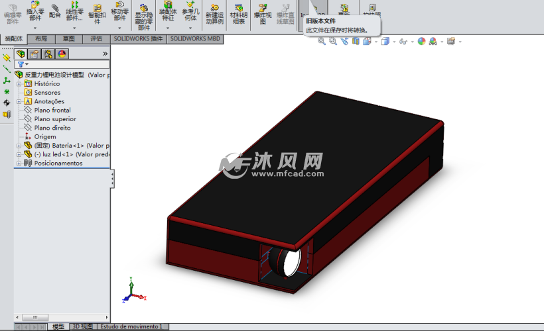The height and width of the screenshot is (331, 544).
Task: Click the Display Style box icon
Action: [x=385, y=42]
